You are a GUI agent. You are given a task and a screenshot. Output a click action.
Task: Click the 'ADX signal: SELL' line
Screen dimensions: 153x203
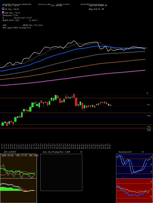click(x=17, y=28)
